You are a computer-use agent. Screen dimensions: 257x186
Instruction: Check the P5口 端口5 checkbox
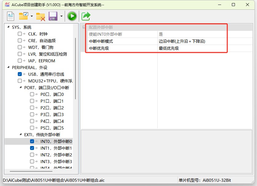tap(32, 128)
